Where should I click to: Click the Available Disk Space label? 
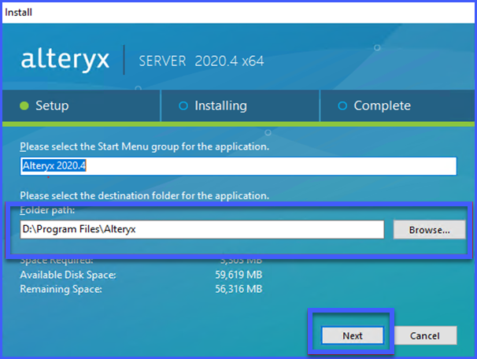(x=68, y=275)
